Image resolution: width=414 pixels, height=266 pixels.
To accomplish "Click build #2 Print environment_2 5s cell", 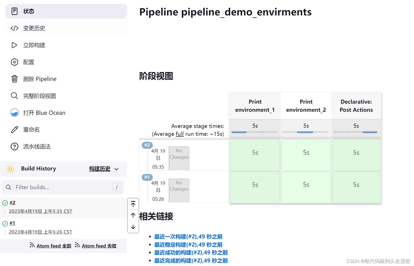I will pos(306,155).
